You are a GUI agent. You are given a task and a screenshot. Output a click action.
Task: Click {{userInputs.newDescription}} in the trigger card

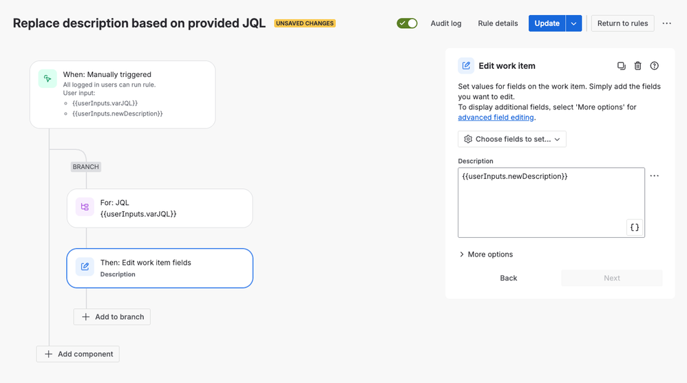[x=118, y=114]
